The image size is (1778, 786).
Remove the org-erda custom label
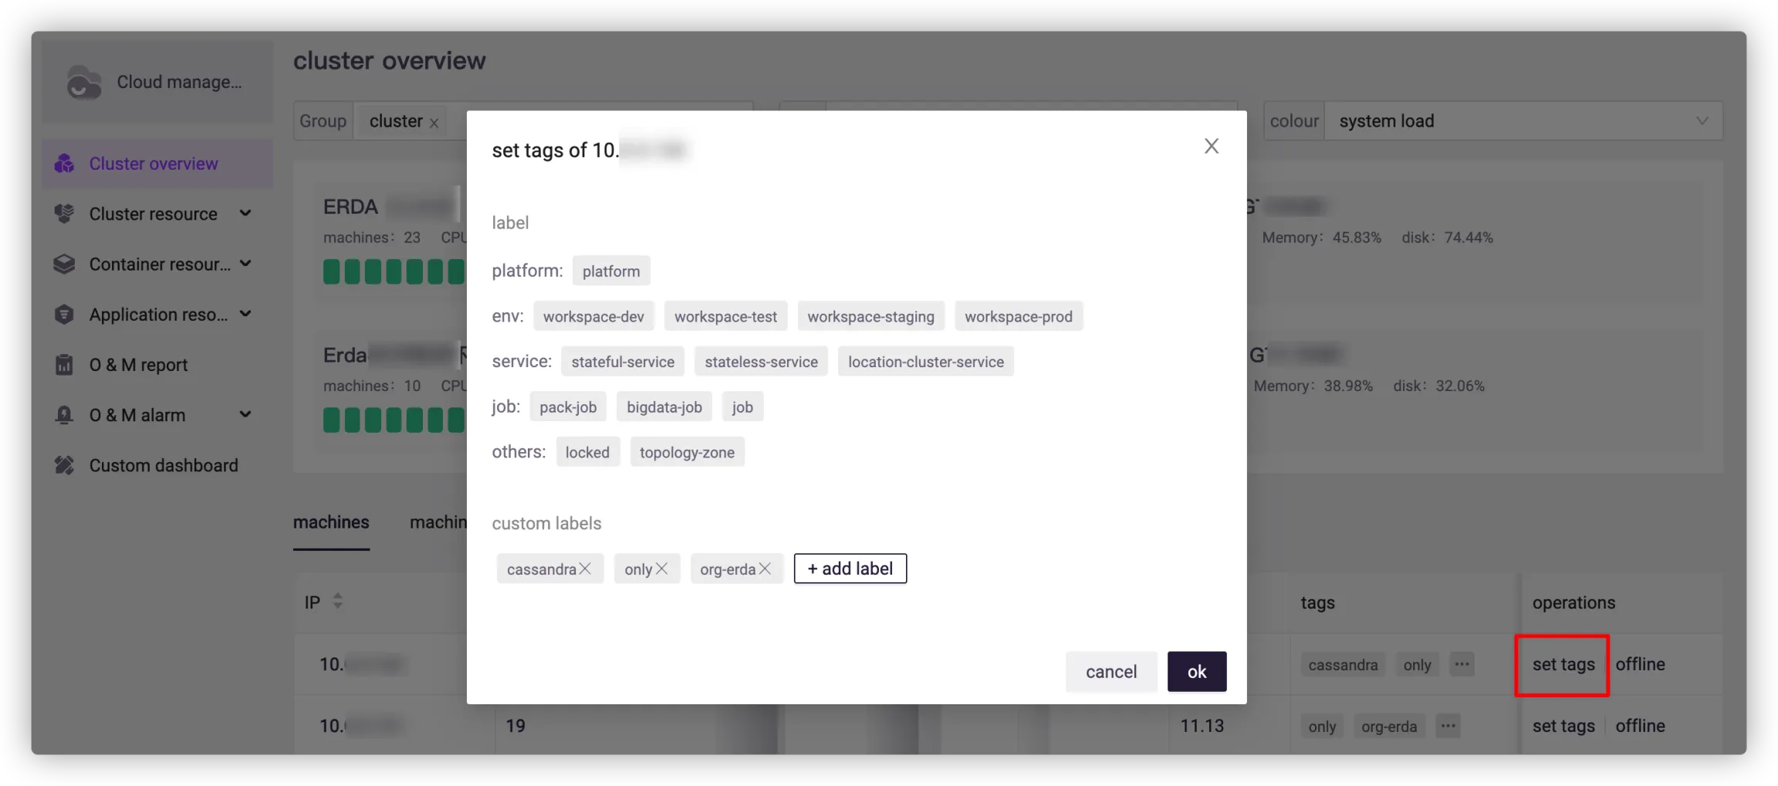tap(765, 568)
